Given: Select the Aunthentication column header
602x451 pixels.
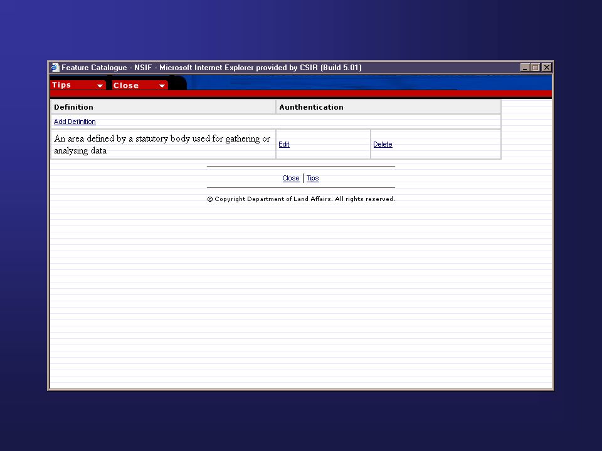Looking at the screenshot, I should point(389,107).
